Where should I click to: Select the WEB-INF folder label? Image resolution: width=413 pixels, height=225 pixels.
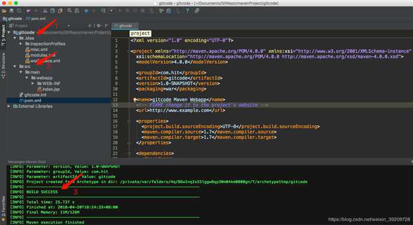[52, 84]
